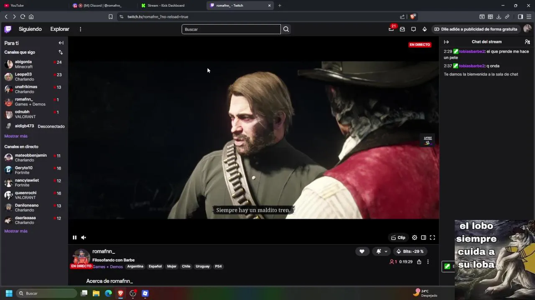Click the Games + Demos category link

(107, 267)
